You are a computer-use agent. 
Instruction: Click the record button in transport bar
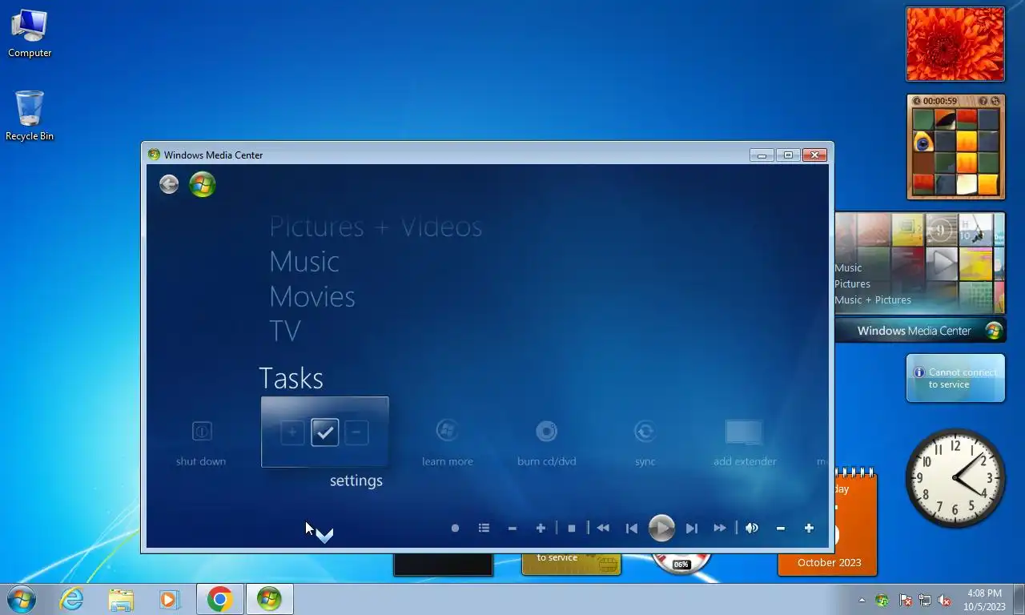point(455,529)
